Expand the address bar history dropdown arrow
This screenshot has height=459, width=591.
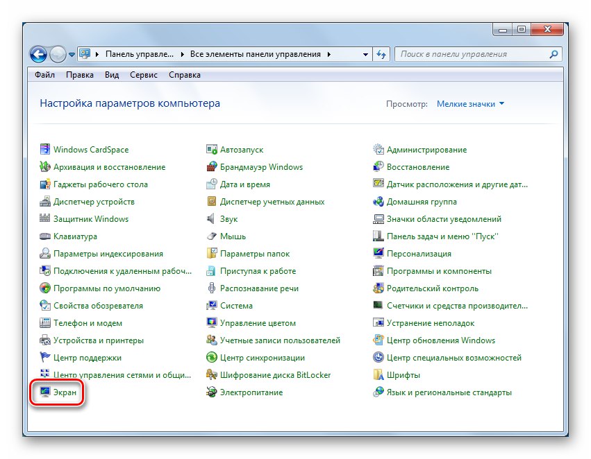pos(365,55)
